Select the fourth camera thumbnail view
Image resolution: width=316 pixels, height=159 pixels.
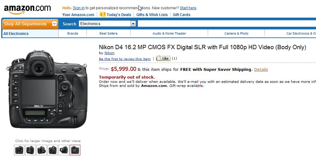click(x=53, y=150)
